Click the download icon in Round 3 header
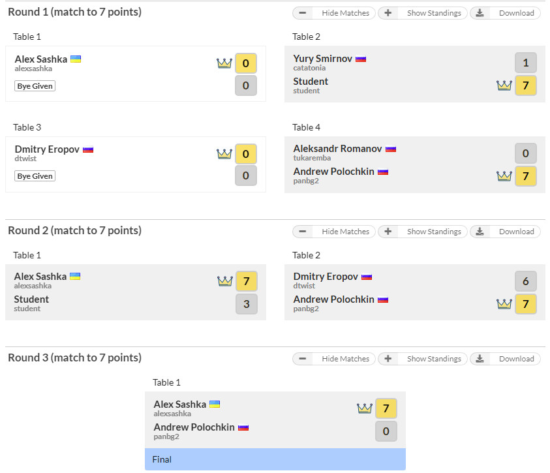Viewport: 550px width, 473px height. pyautogui.click(x=480, y=359)
